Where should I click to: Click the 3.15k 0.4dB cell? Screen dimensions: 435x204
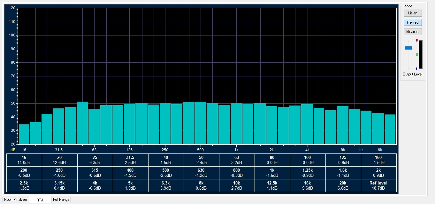(x=59, y=185)
